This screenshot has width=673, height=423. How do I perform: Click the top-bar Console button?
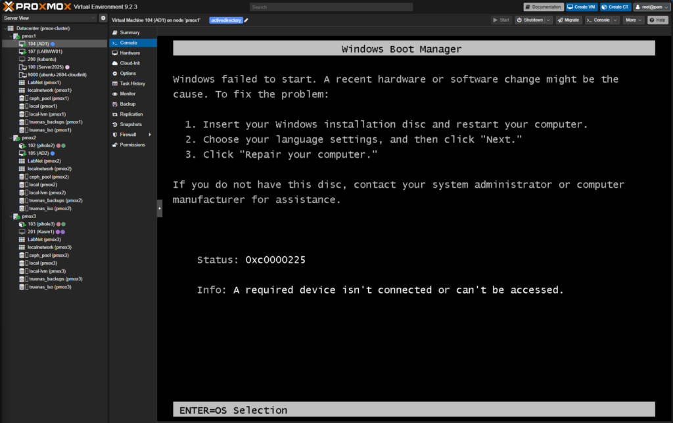coord(598,20)
